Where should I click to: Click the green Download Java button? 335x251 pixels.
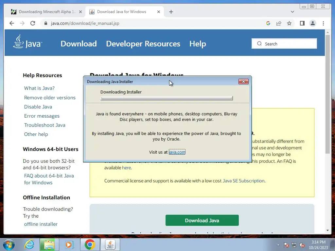point(202,220)
